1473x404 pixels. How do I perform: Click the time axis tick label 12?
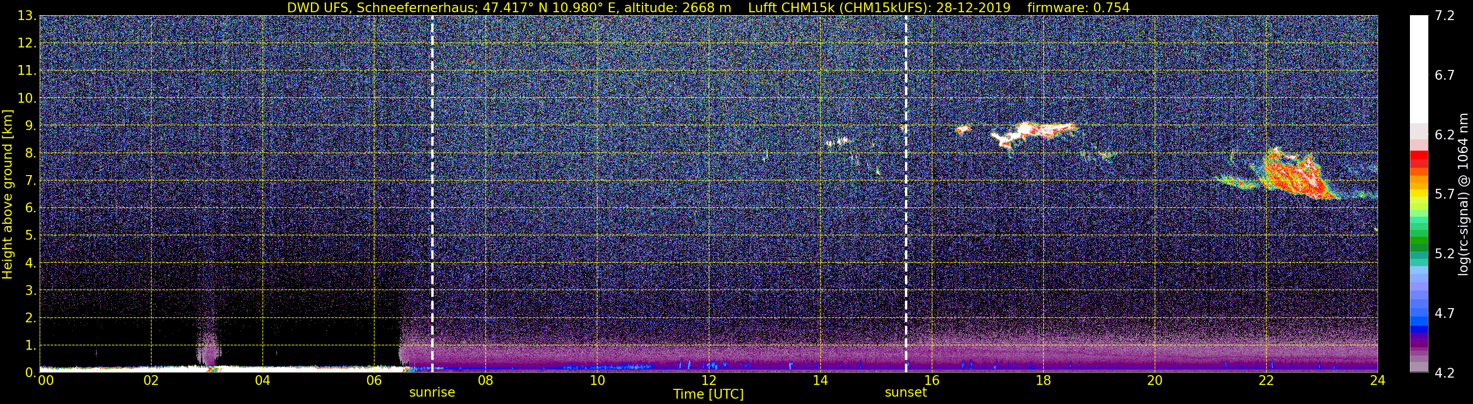click(x=708, y=381)
